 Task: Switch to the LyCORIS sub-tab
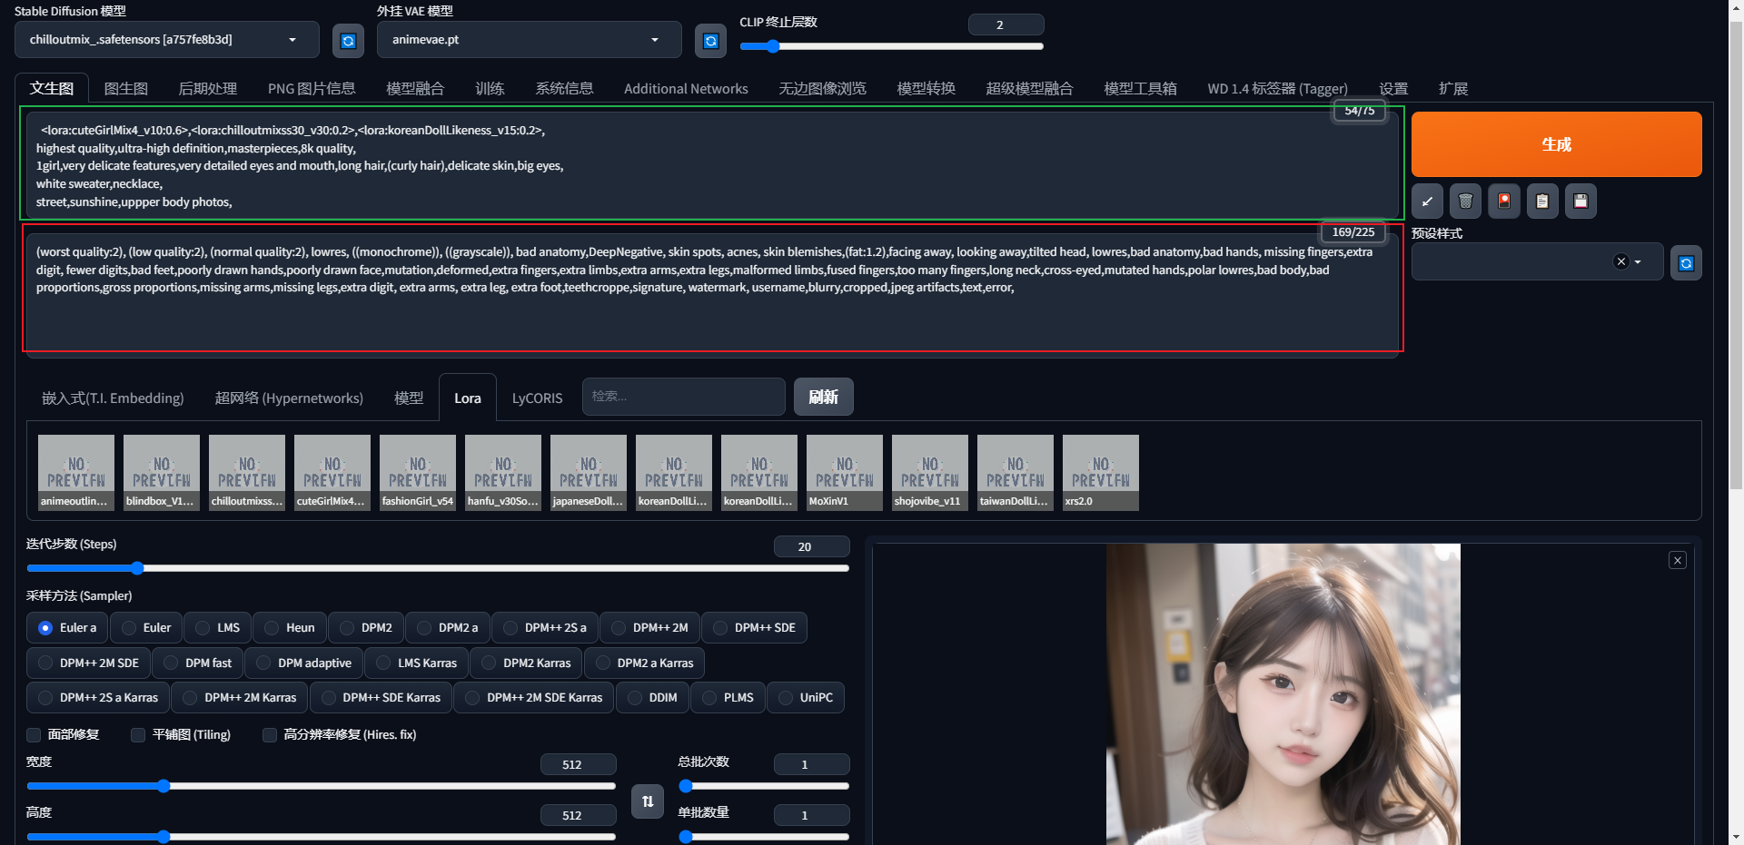tap(537, 398)
